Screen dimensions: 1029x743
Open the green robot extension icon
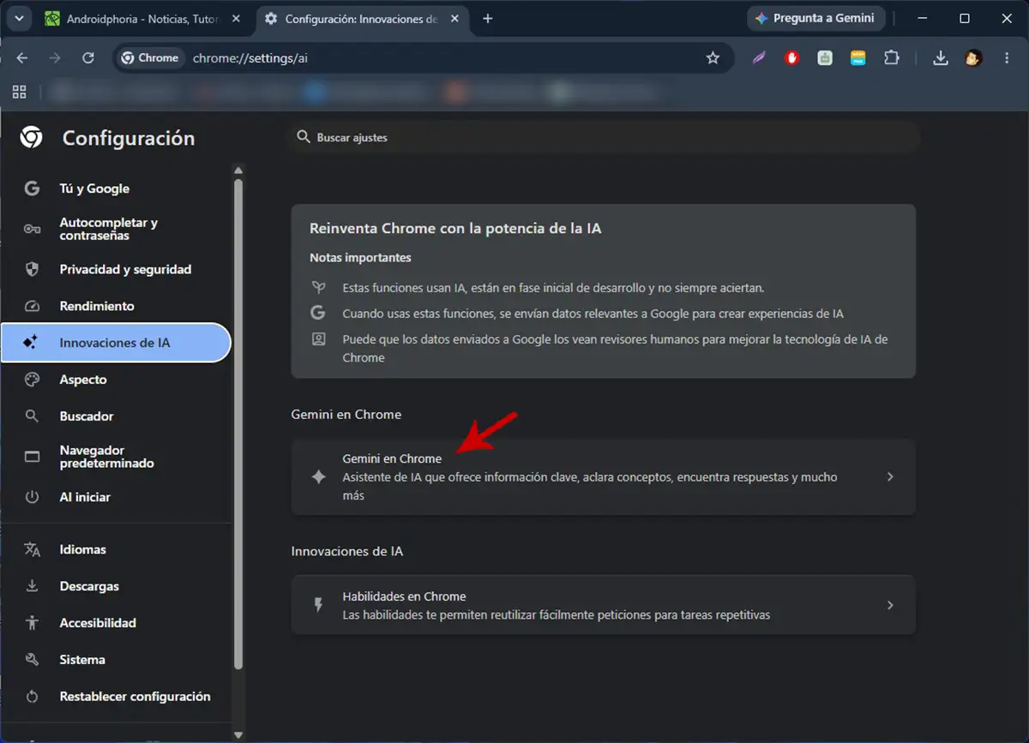coord(825,57)
